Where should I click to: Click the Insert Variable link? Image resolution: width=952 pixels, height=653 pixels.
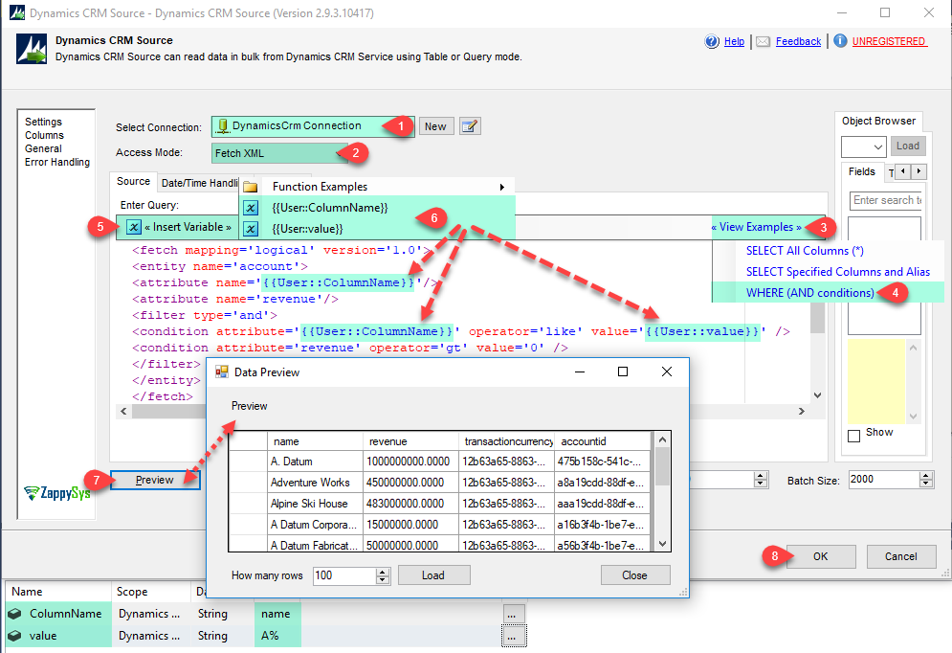(188, 227)
